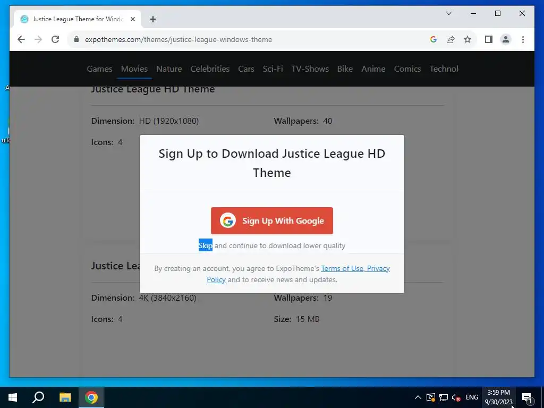Click Skip to download lower quality

pos(206,245)
